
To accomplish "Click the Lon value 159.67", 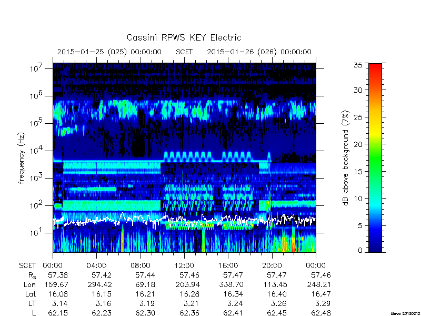I will tap(56, 284).
